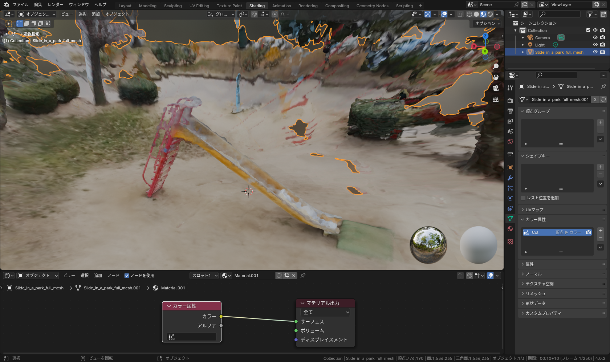Open the Modifier properties tab (wrench icon)
This screenshot has width=610, height=362.
coord(510,178)
